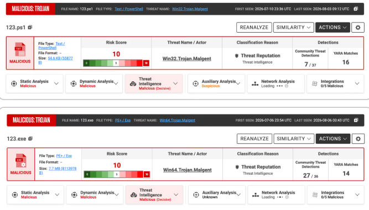Click File Type PE+ / Exe link in summary
Image resolution: width=369 pixels, height=210 pixels.
(x=64, y=156)
